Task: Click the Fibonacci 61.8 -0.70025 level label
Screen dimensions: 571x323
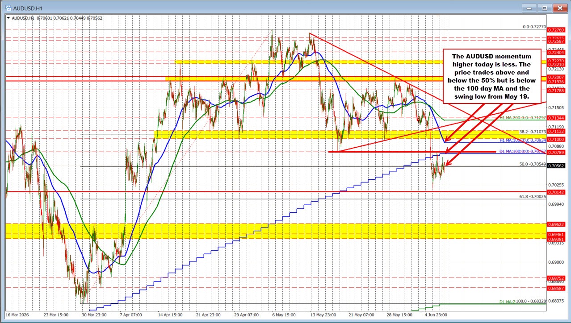Action: pos(533,196)
